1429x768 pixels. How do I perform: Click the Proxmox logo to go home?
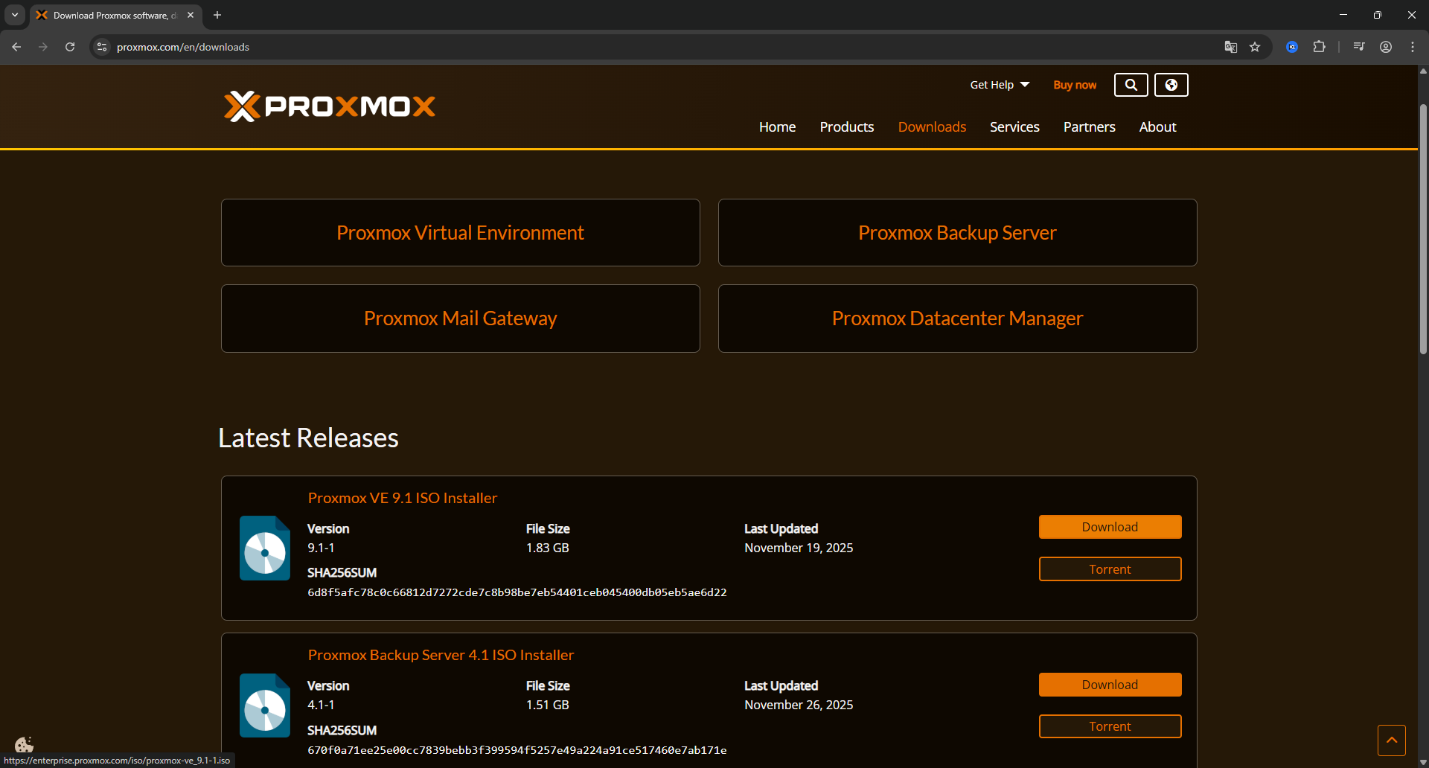click(x=330, y=106)
